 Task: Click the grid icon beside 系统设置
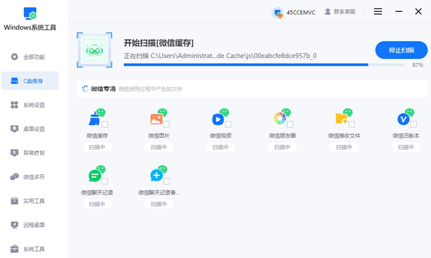14,105
